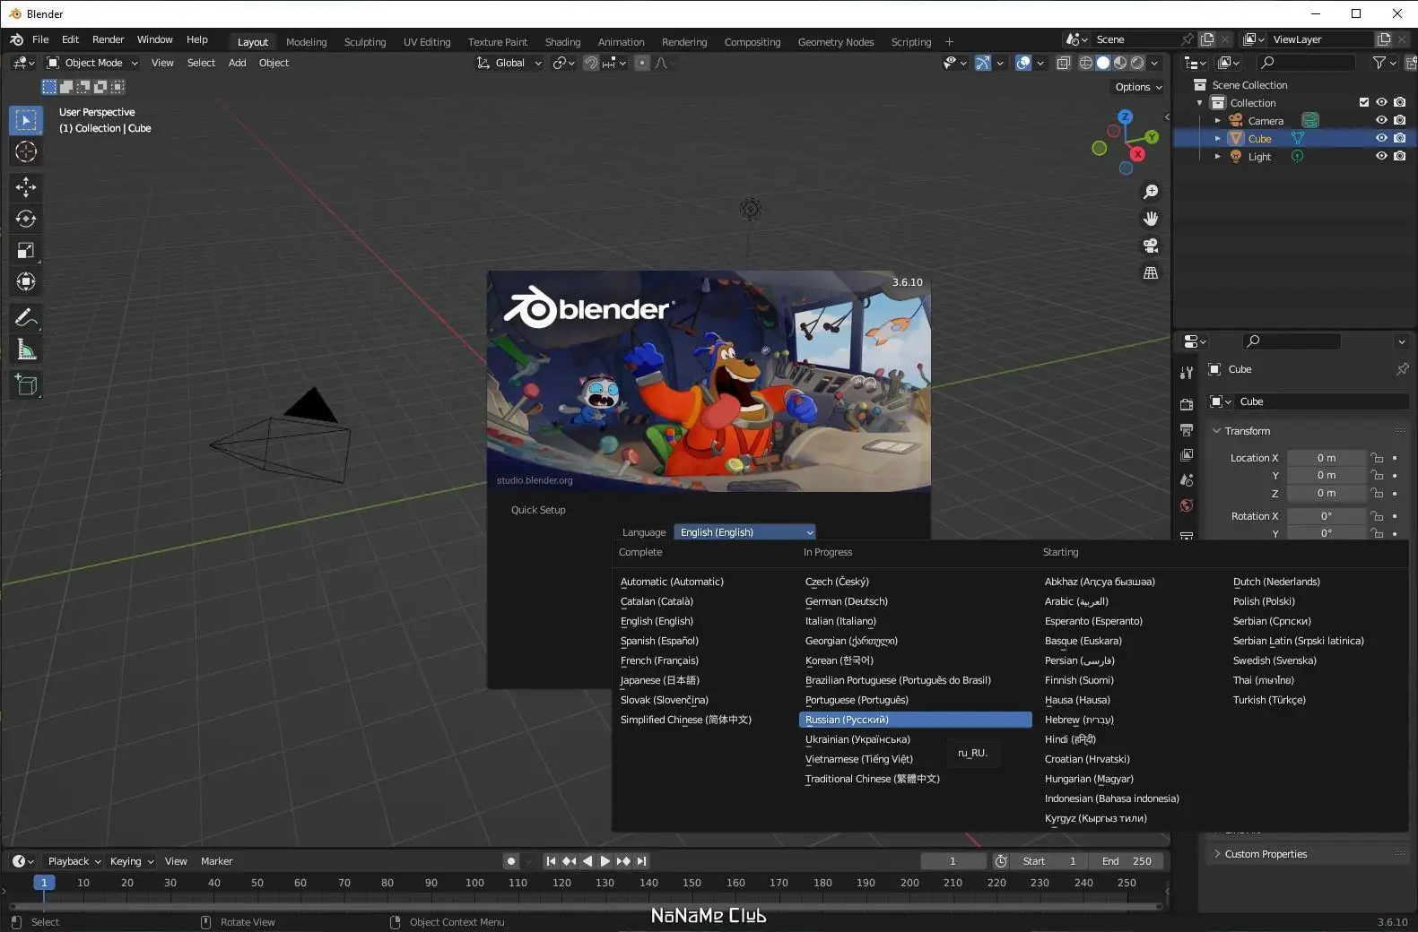Hide the Cube in viewport
1418x932 pixels.
pos(1381,138)
